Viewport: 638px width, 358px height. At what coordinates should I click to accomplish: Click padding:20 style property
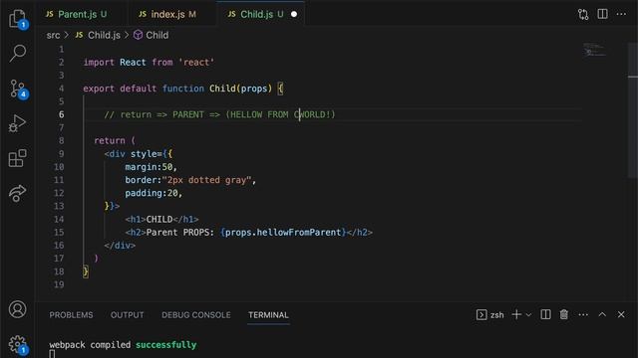click(x=154, y=193)
